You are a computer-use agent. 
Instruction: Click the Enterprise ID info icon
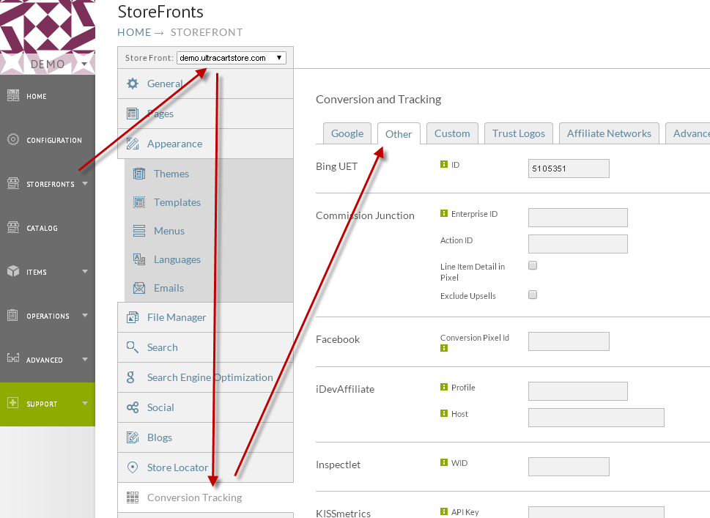coord(444,213)
